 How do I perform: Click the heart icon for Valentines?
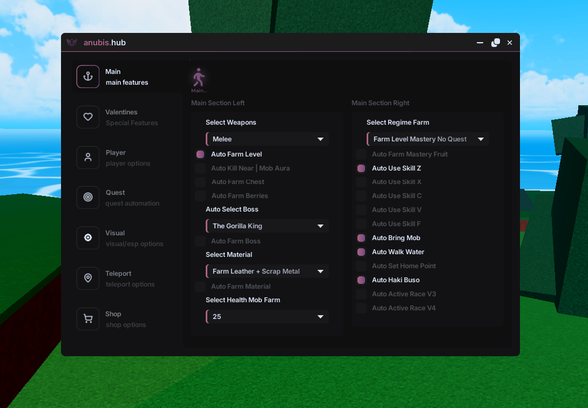[88, 117]
